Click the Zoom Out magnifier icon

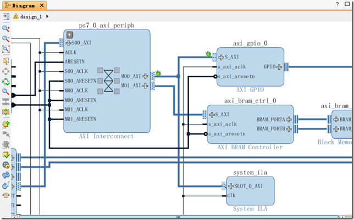(x=5, y=39)
